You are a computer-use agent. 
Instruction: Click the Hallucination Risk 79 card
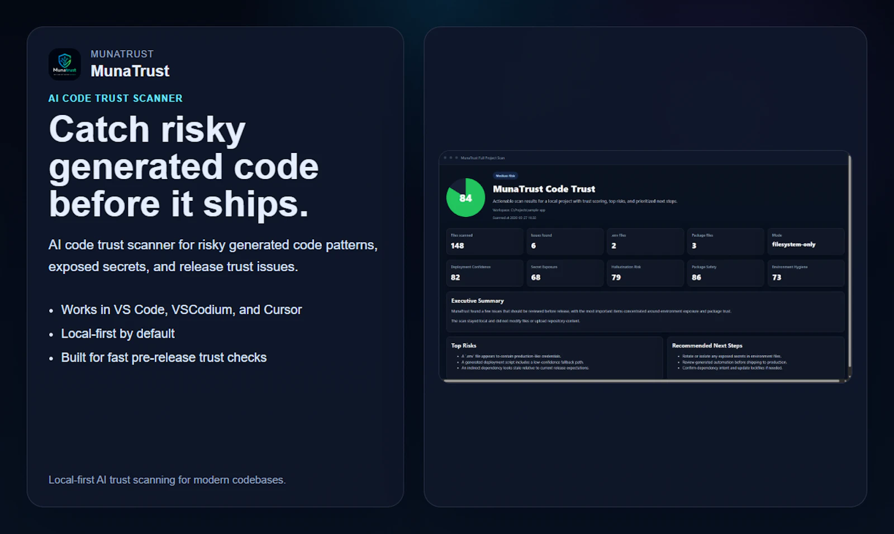pyautogui.click(x=645, y=273)
